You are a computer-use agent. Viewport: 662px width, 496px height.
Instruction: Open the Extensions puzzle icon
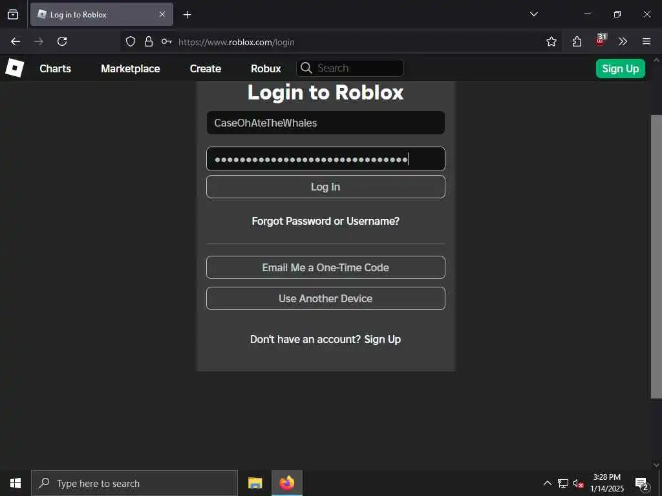pyautogui.click(x=577, y=41)
